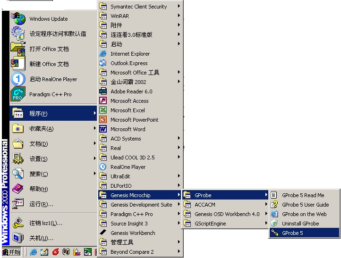Click the Microsoft PowerPoint icon

(103, 119)
